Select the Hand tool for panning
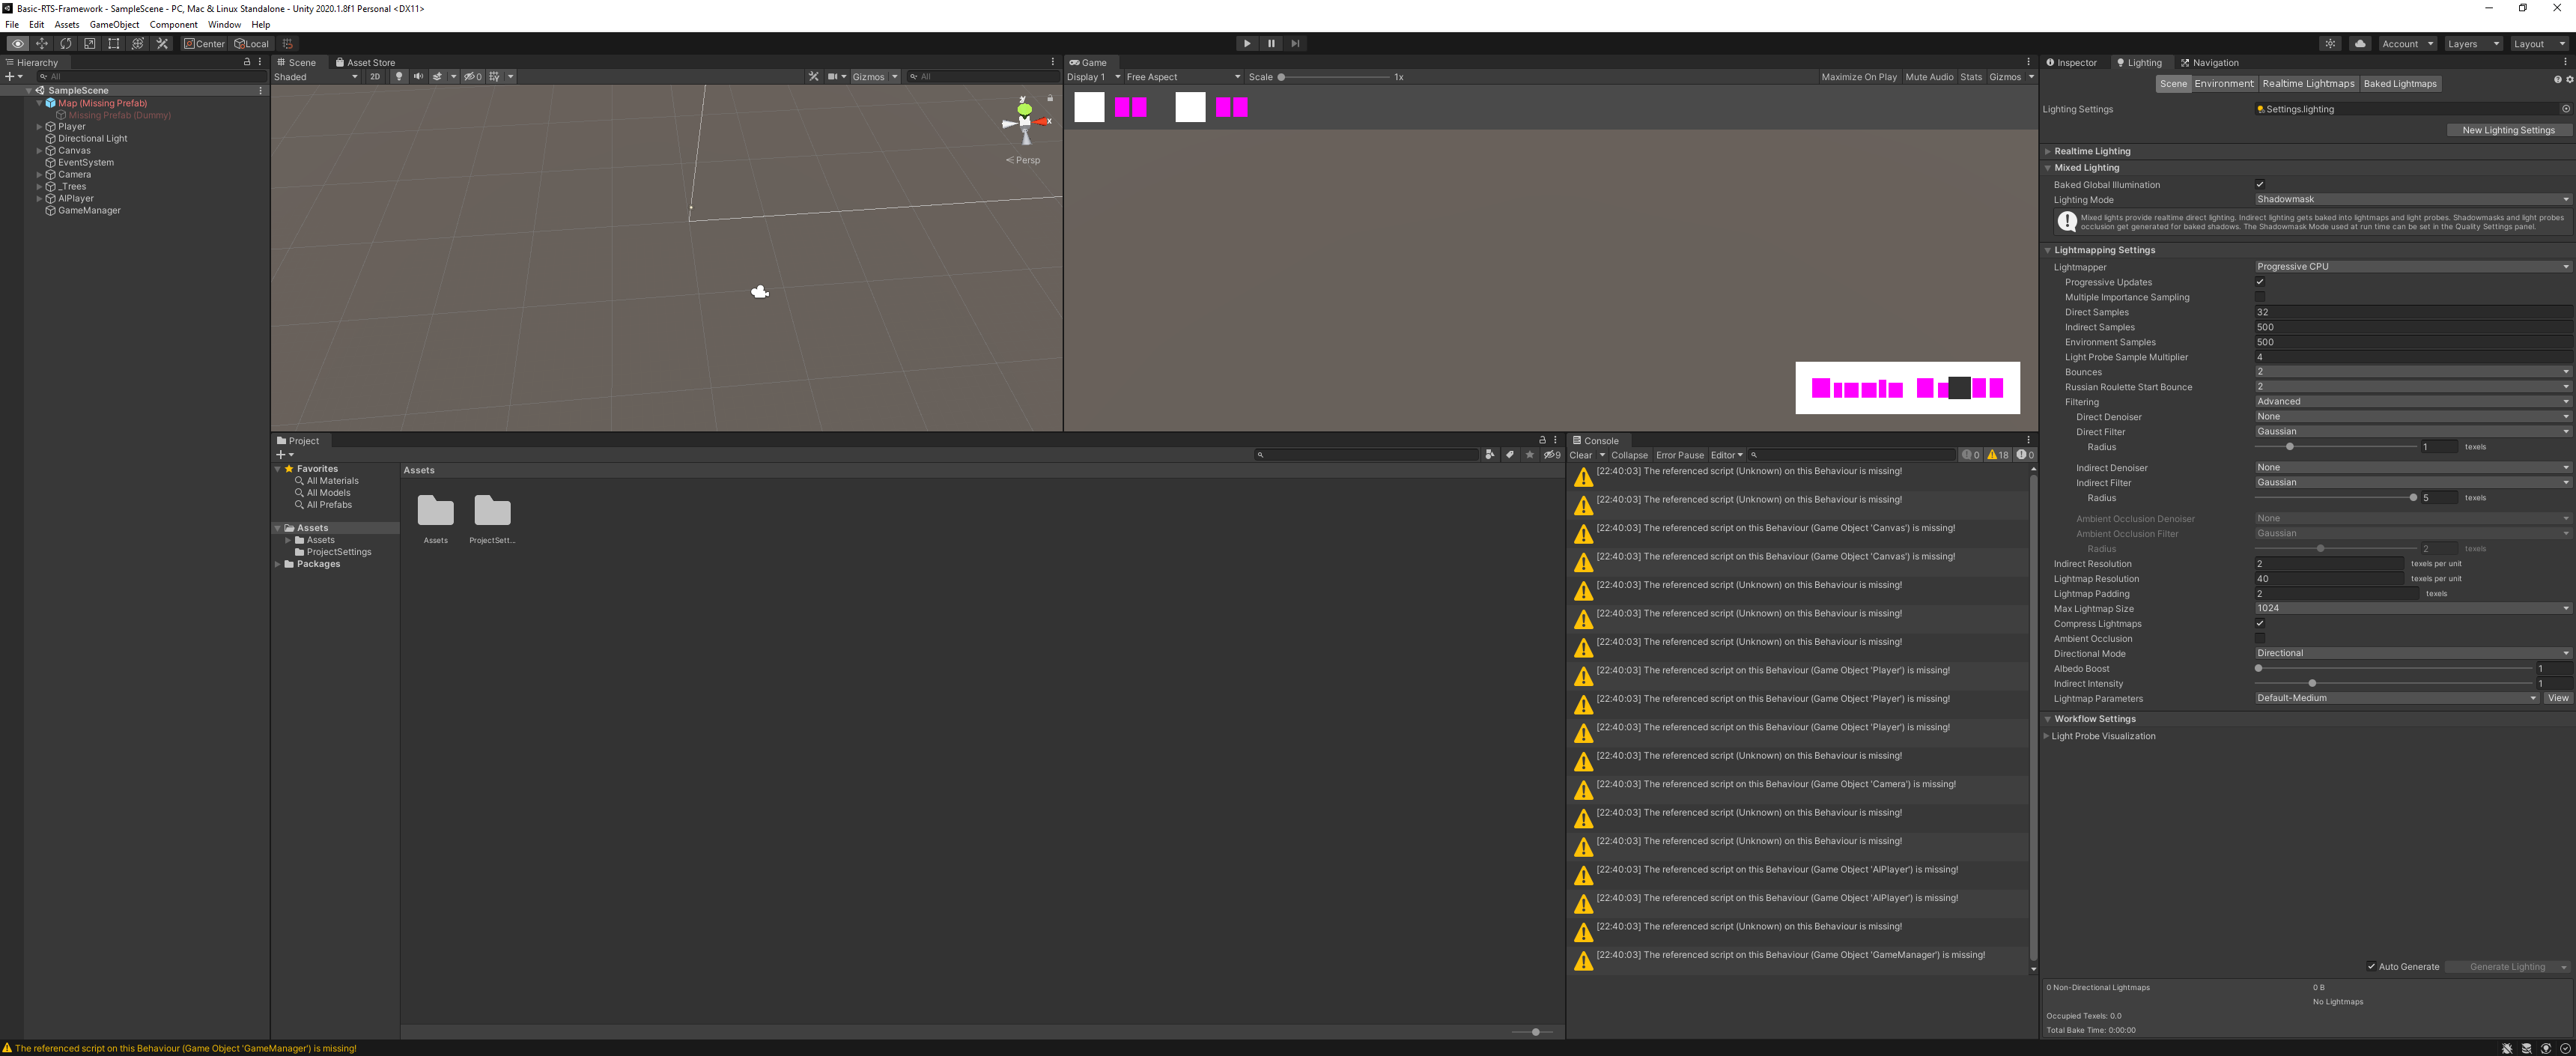 [17, 43]
